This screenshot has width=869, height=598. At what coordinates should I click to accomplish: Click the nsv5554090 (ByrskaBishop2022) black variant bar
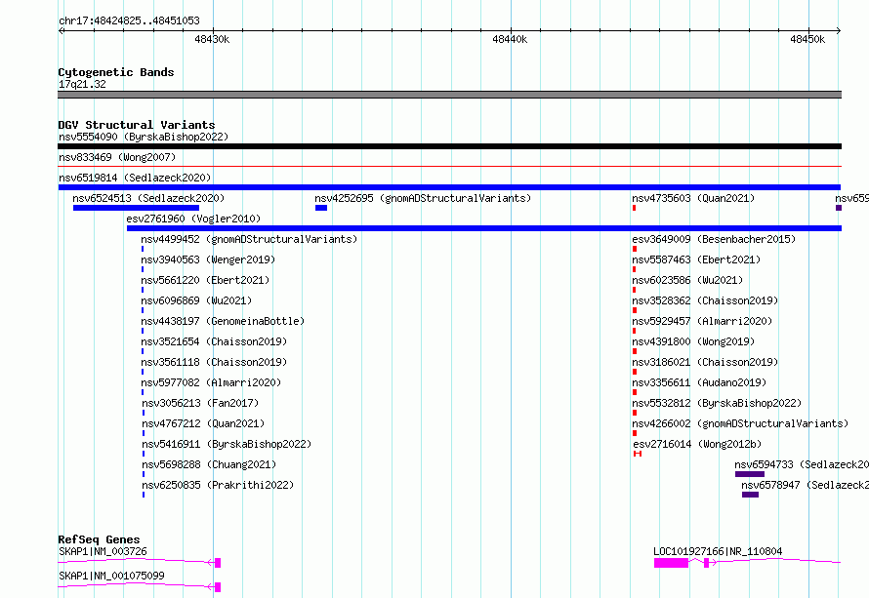tap(449, 146)
